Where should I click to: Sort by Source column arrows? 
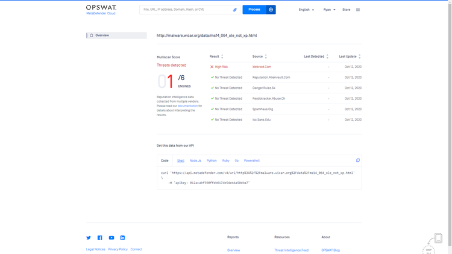(266, 57)
